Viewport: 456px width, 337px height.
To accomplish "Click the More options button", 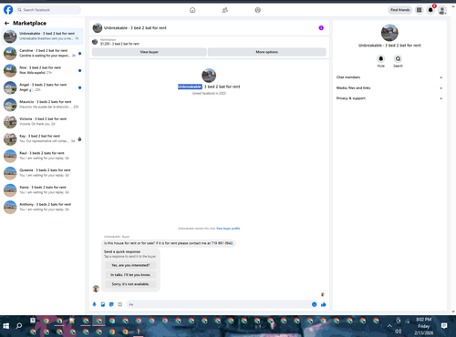I will (267, 52).
